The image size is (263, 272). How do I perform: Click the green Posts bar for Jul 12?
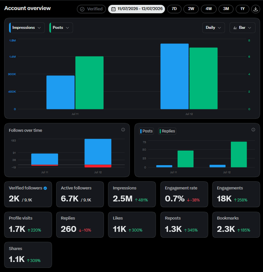pos(203,78)
